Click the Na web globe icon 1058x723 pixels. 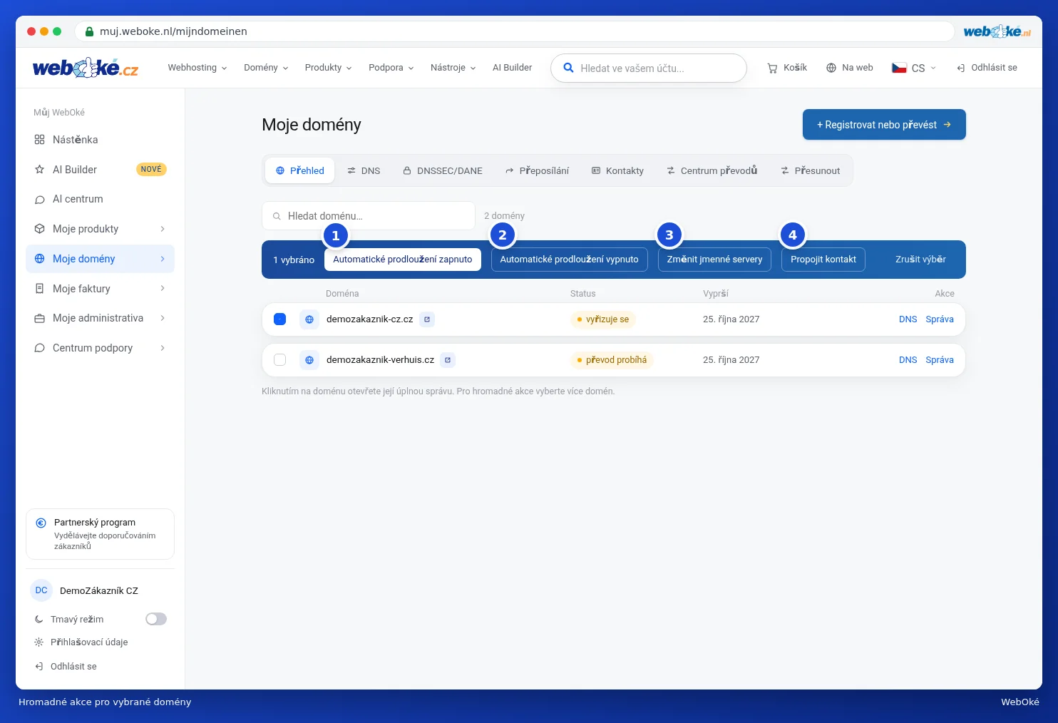pyautogui.click(x=831, y=68)
